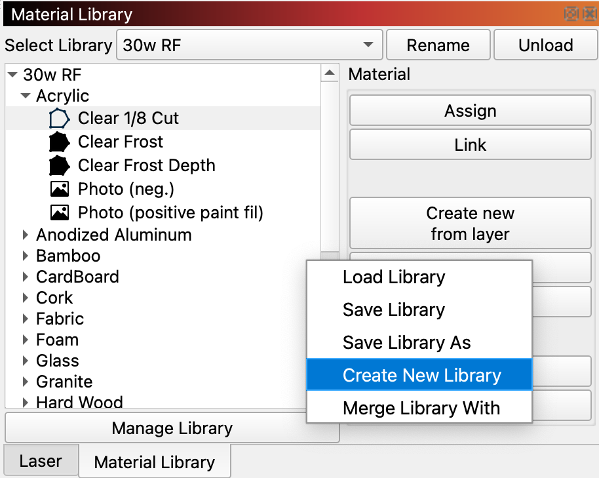
Task: Switch to the Laser tab
Action: click(x=41, y=461)
